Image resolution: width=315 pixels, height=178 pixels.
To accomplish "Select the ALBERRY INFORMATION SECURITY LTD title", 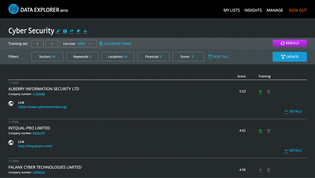I will 44,89.
